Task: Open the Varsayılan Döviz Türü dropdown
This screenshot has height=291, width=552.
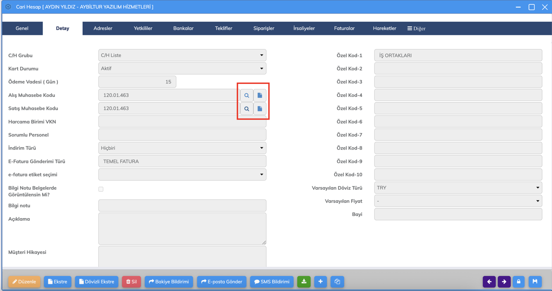Action: point(458,188)
